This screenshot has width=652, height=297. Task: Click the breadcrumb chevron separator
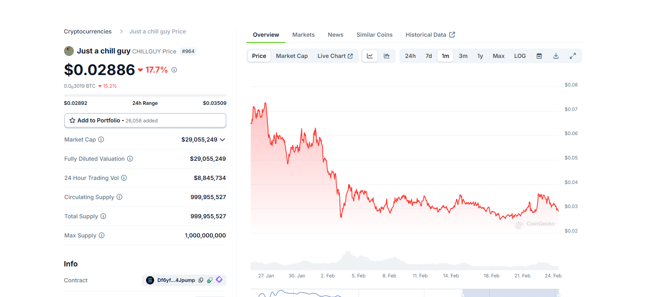point(121,31)
